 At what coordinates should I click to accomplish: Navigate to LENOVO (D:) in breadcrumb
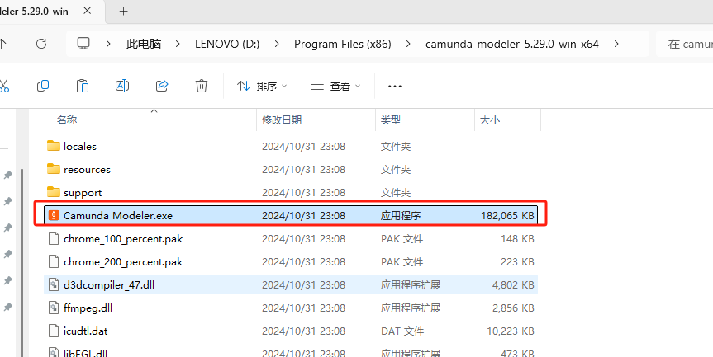pyautogui.click(x=227, y=44)
